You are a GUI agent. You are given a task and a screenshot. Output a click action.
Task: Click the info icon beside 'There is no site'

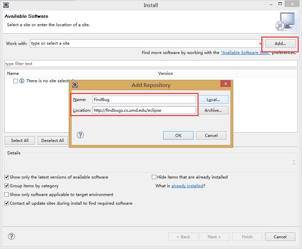tap(22, 81)
